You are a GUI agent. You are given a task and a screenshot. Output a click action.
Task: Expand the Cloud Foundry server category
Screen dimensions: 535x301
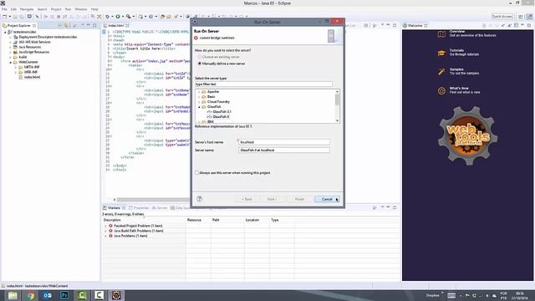click(199, 102)
